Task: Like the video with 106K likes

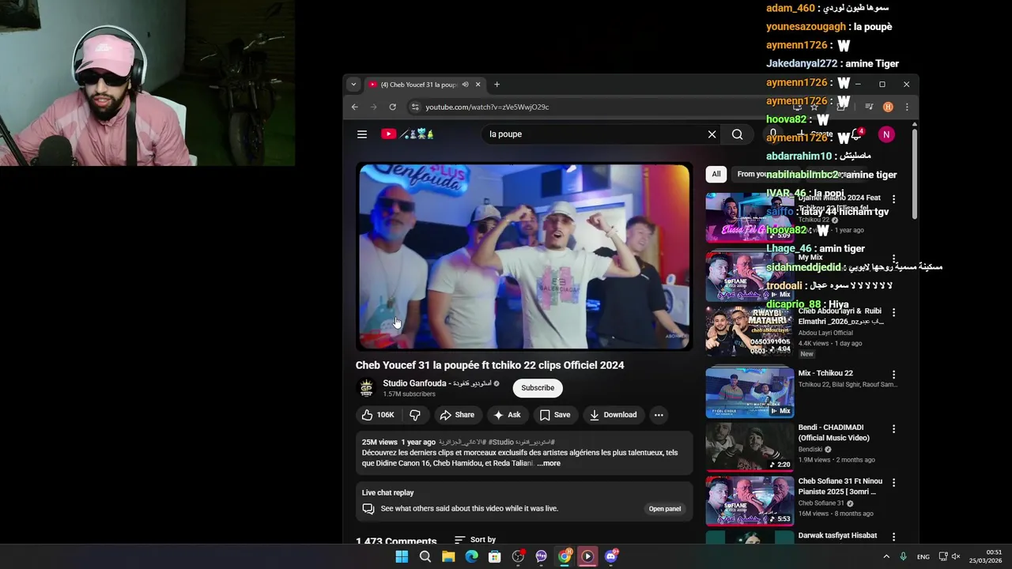Action: tap(378, 415)
